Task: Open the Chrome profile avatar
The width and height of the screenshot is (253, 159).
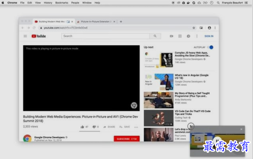Action: coord(209,28)
